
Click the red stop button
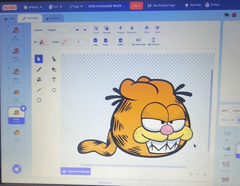(x=234, y=15)
